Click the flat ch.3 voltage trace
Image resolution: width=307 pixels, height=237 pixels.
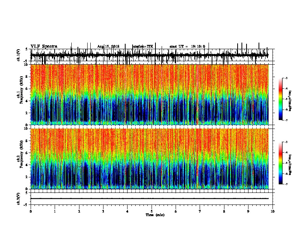coord(150,199)
